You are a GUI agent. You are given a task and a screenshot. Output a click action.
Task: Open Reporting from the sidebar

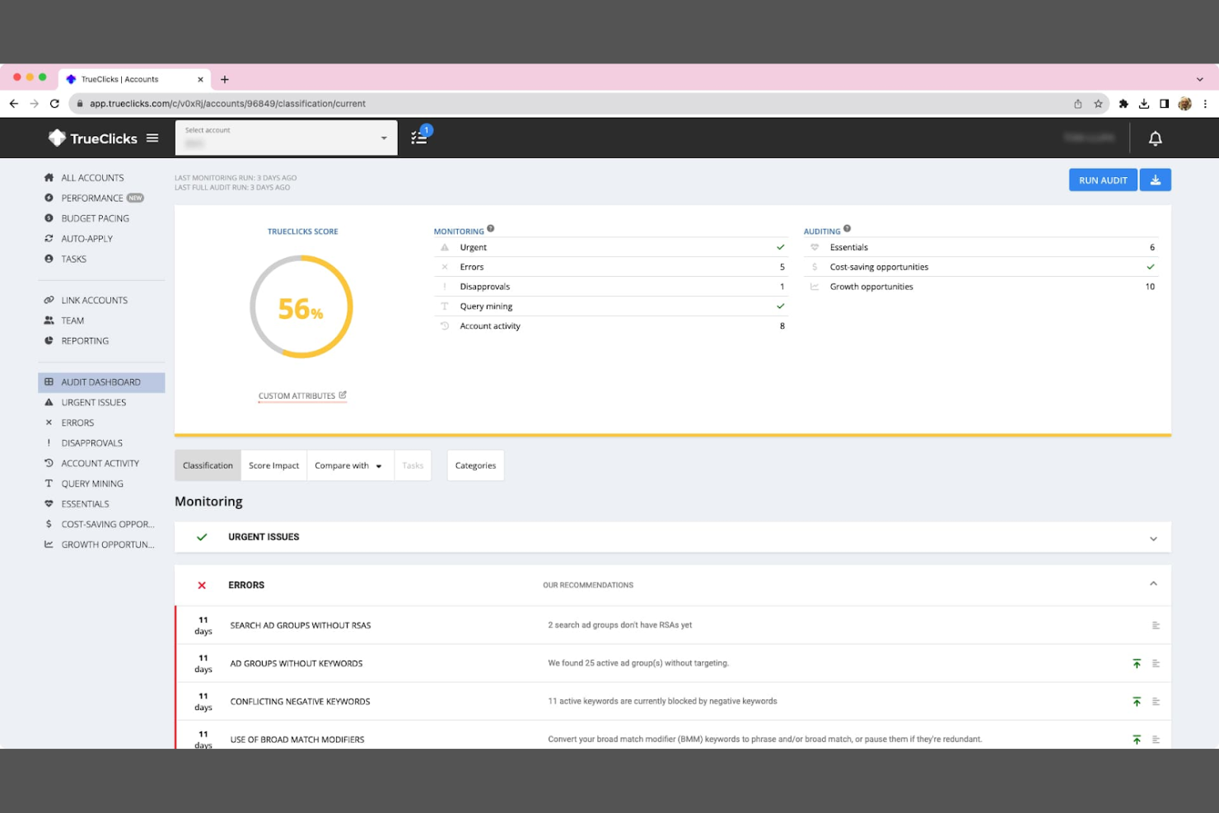click(85, 340)
